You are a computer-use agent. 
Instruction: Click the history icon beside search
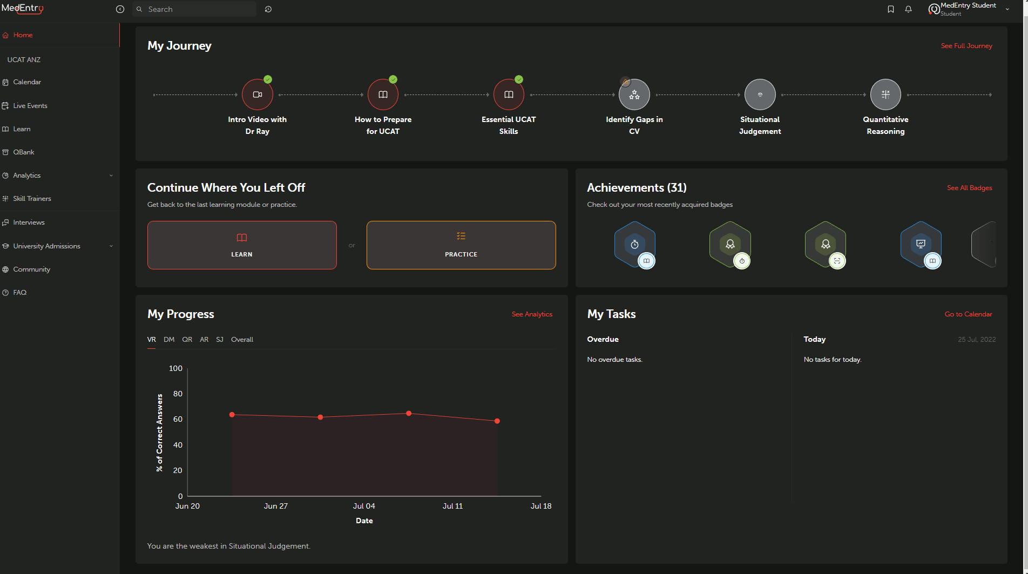[x=268, y=9]
